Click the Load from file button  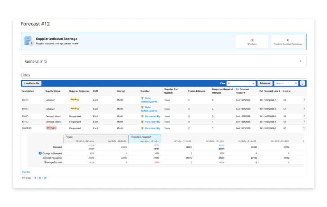[x=32, y=83]
